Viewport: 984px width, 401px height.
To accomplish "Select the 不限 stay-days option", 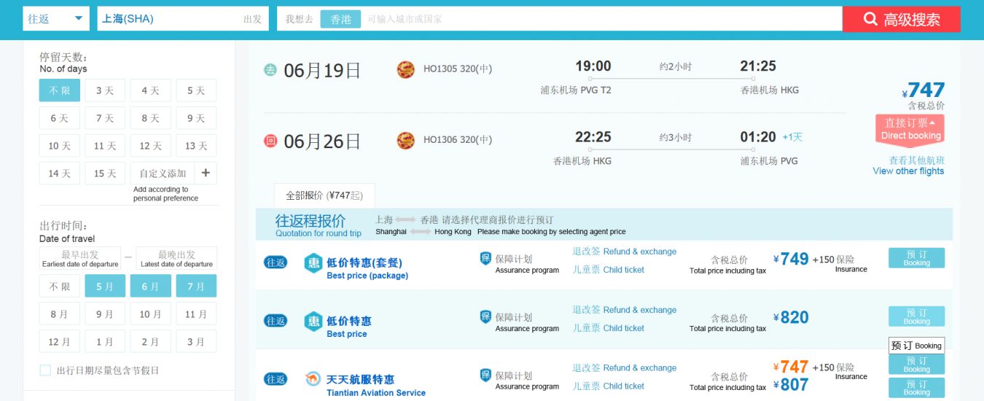I will (59, 90).
